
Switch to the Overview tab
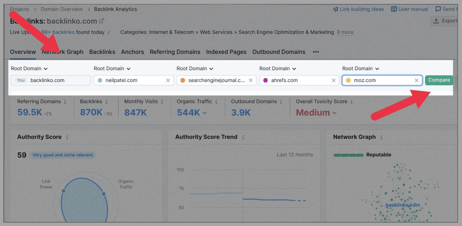tap(23, 52)
